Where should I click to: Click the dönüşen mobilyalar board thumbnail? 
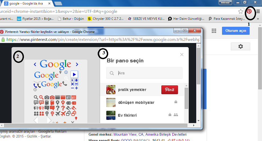click(111, 102)
